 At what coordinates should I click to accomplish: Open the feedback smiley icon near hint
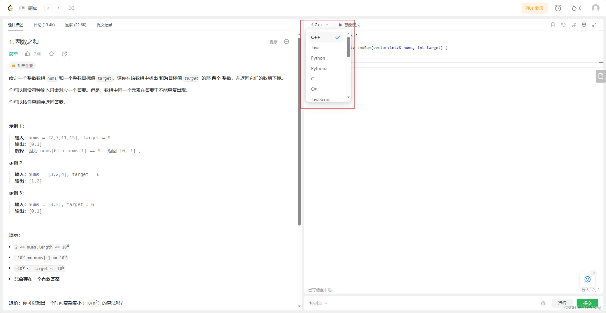pyautogui.click(x=286, y=41)
